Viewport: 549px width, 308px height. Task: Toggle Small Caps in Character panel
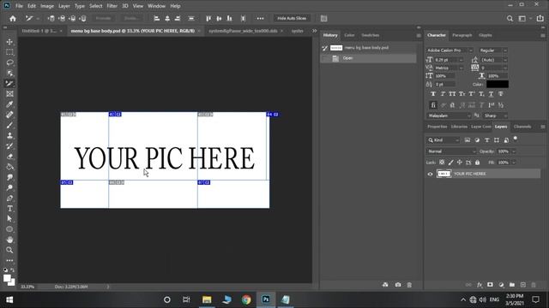point(462,94)
